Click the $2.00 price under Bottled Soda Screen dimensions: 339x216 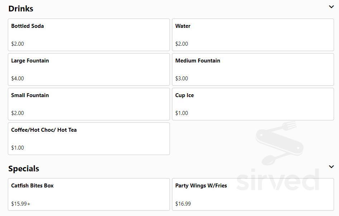(x=18, y=44)
